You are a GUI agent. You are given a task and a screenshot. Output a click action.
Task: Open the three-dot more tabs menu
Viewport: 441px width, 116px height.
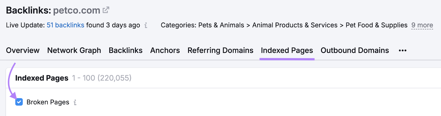tap(402, 51)
